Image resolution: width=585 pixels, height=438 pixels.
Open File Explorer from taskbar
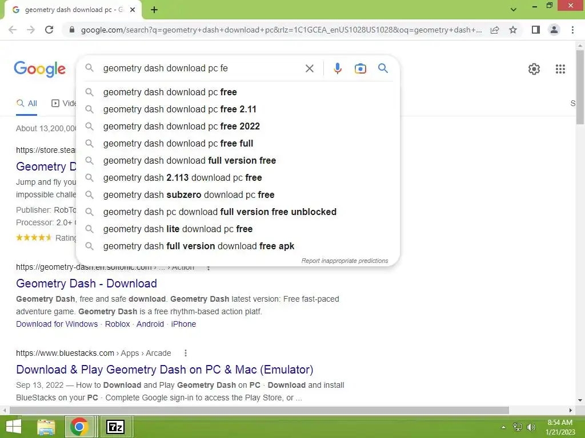46,427
